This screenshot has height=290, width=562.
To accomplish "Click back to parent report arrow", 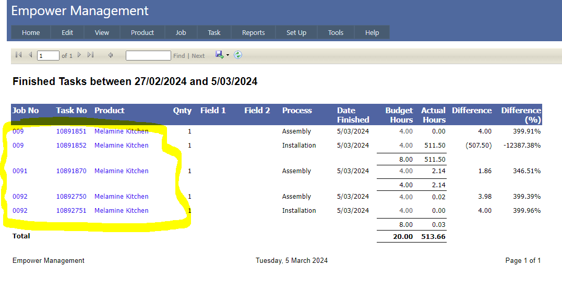I will click(x=110, y=55).
